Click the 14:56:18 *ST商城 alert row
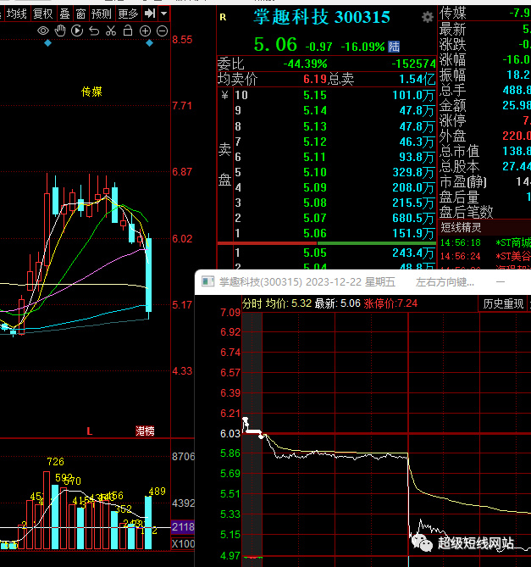This screenshot has height=567, width=531. click(x=485, y=242)
